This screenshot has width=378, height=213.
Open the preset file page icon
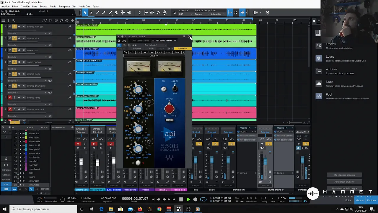coord(129,45)
